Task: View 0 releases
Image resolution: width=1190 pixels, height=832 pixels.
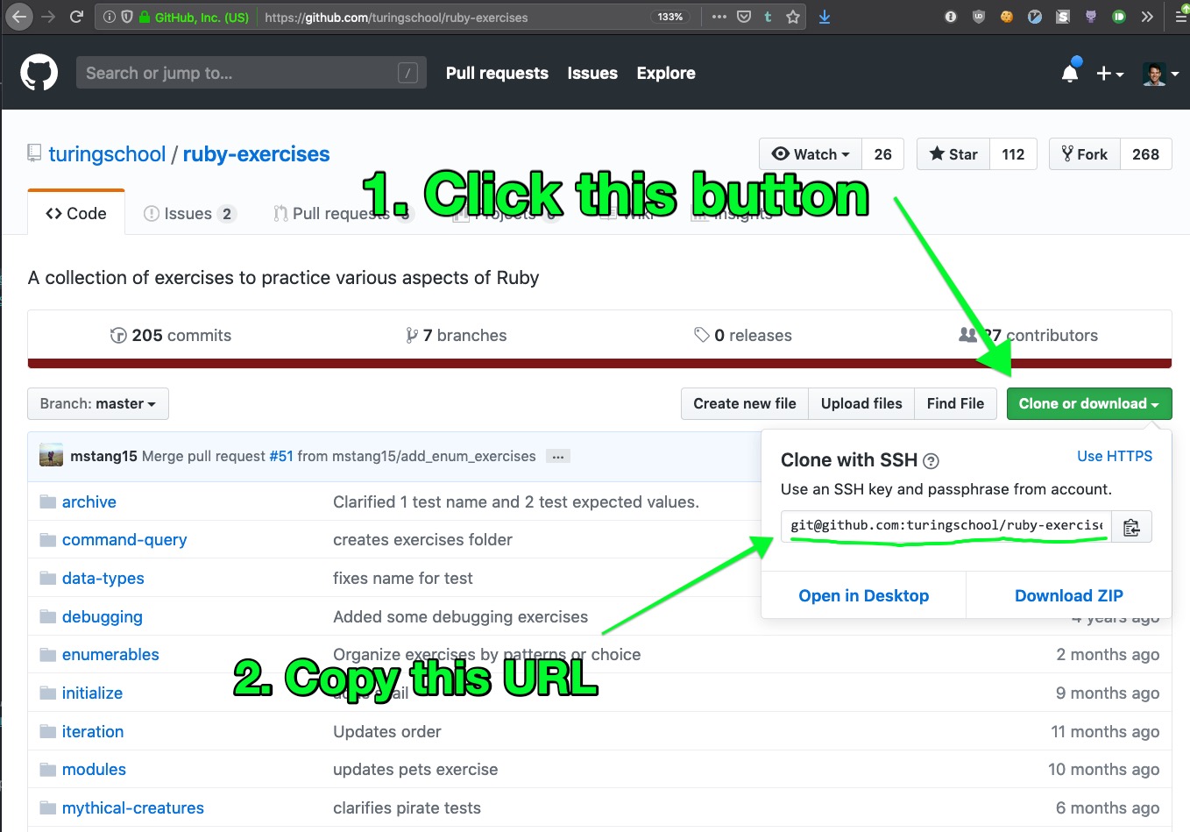Action: [x=743, y=335]
